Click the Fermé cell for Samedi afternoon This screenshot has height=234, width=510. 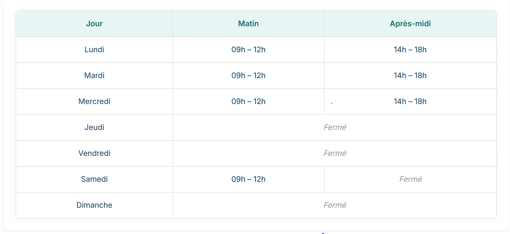410,179
